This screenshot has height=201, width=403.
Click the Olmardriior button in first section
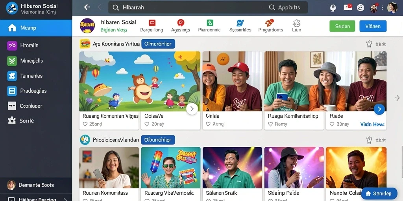point(158,44)
